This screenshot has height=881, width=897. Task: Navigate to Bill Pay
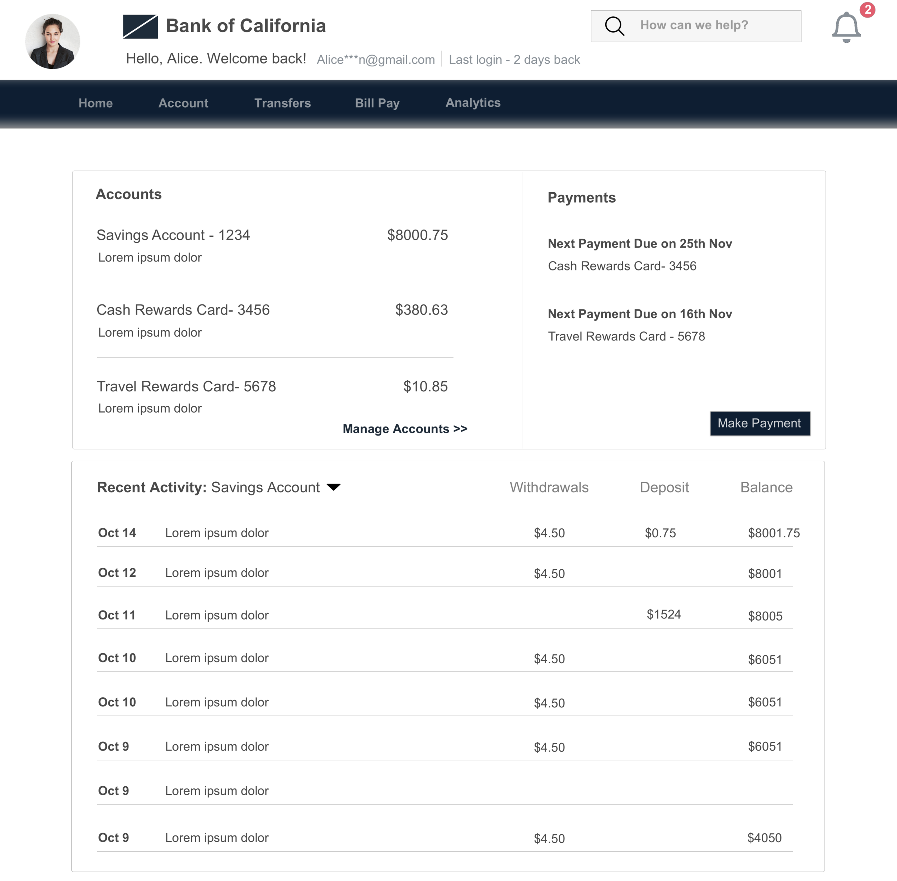point(377,103)
